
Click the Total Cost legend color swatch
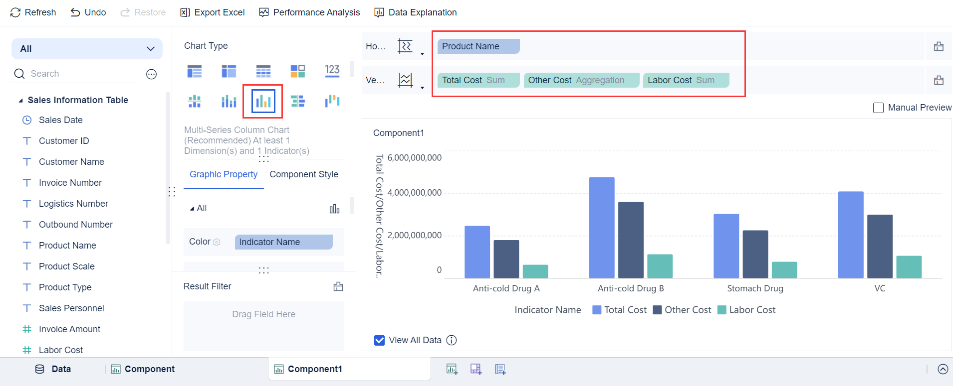click(x=597, y=310)
